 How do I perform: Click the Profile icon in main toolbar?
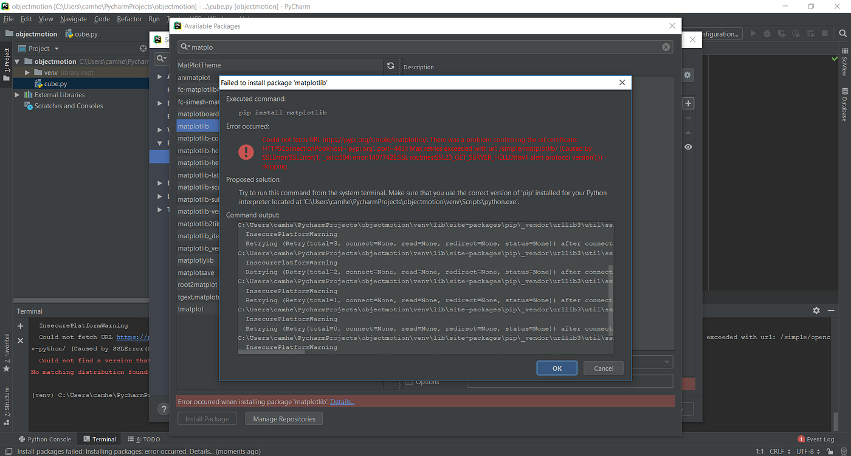tap(795, 34)
